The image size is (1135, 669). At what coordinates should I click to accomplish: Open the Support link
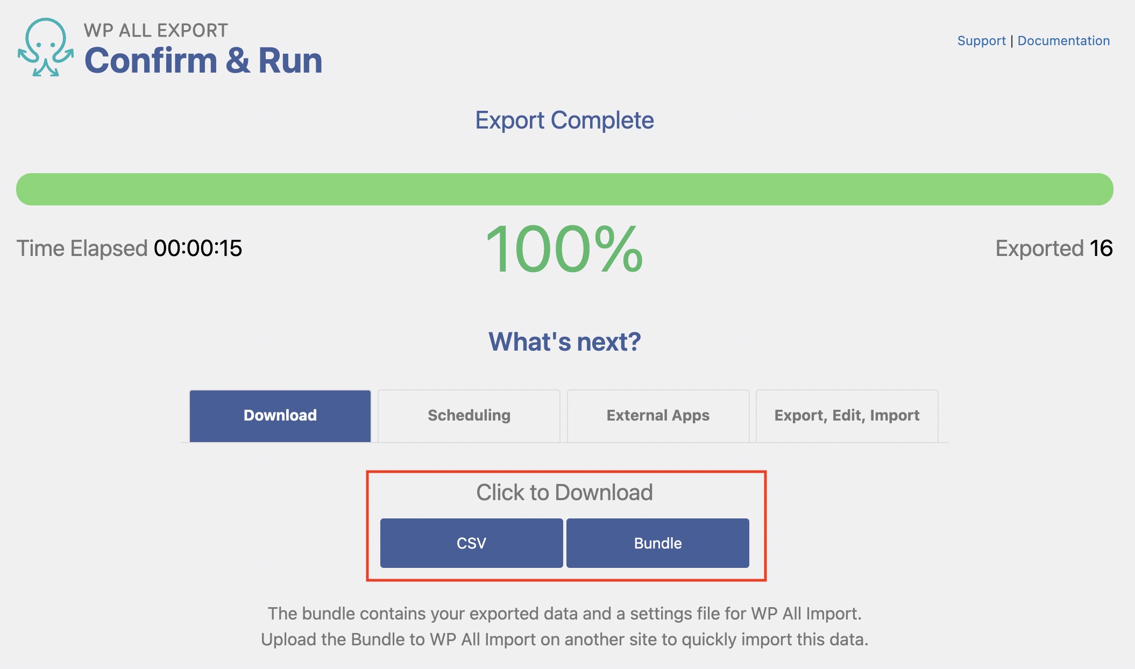pos(981,41)
